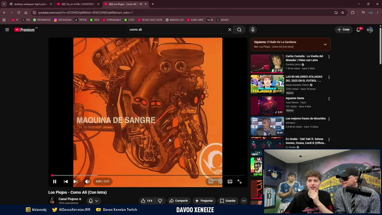Open the YouTube account avatar menu
This screenshot has width=382, height=215.
[370, 30]
